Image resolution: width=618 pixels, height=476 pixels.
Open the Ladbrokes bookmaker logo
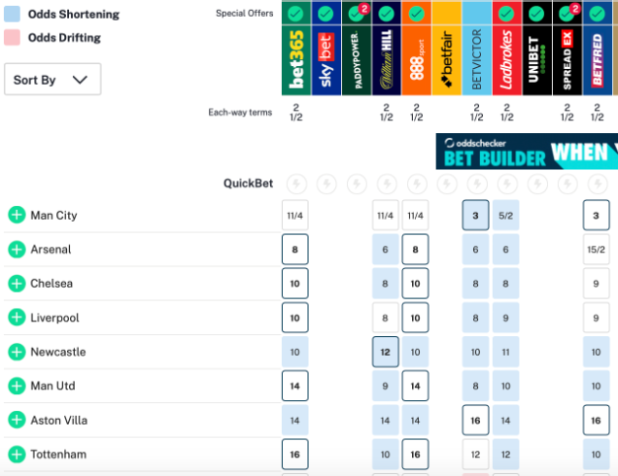tap(506, 60)
